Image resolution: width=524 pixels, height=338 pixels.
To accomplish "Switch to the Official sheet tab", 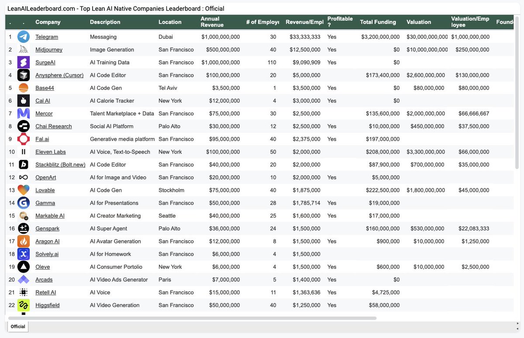I will pyautogui.click(x=17, y=326).
